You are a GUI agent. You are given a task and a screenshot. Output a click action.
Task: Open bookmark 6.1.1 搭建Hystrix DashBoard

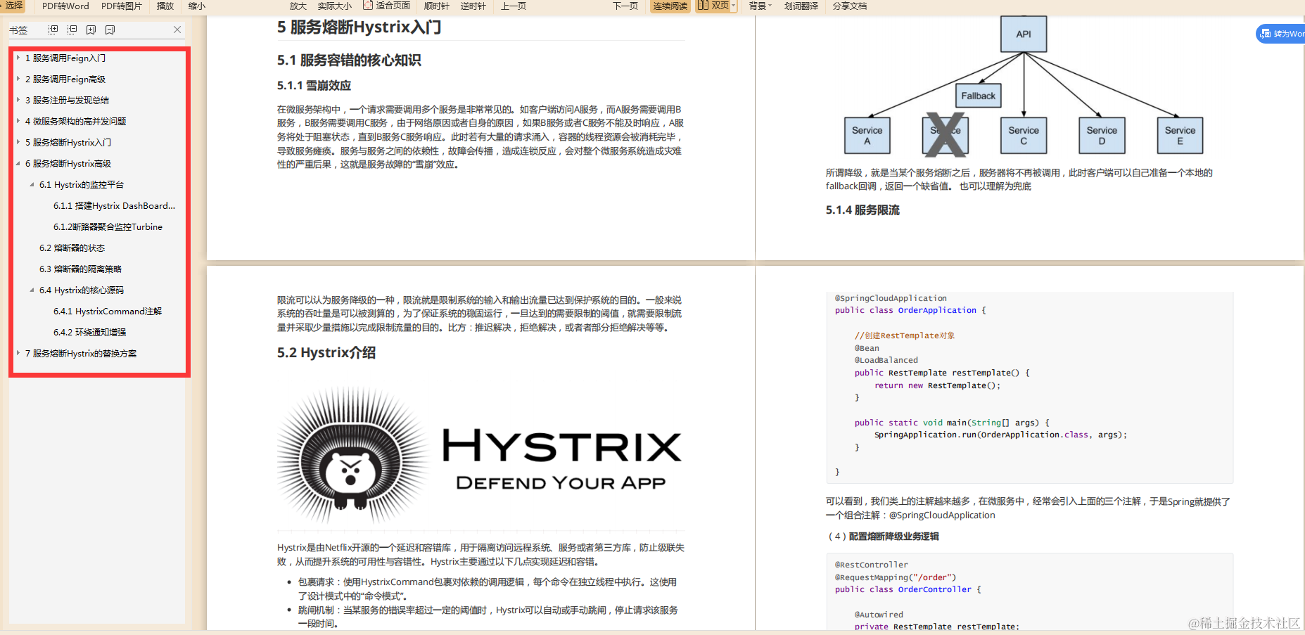[x=114, y=205]
